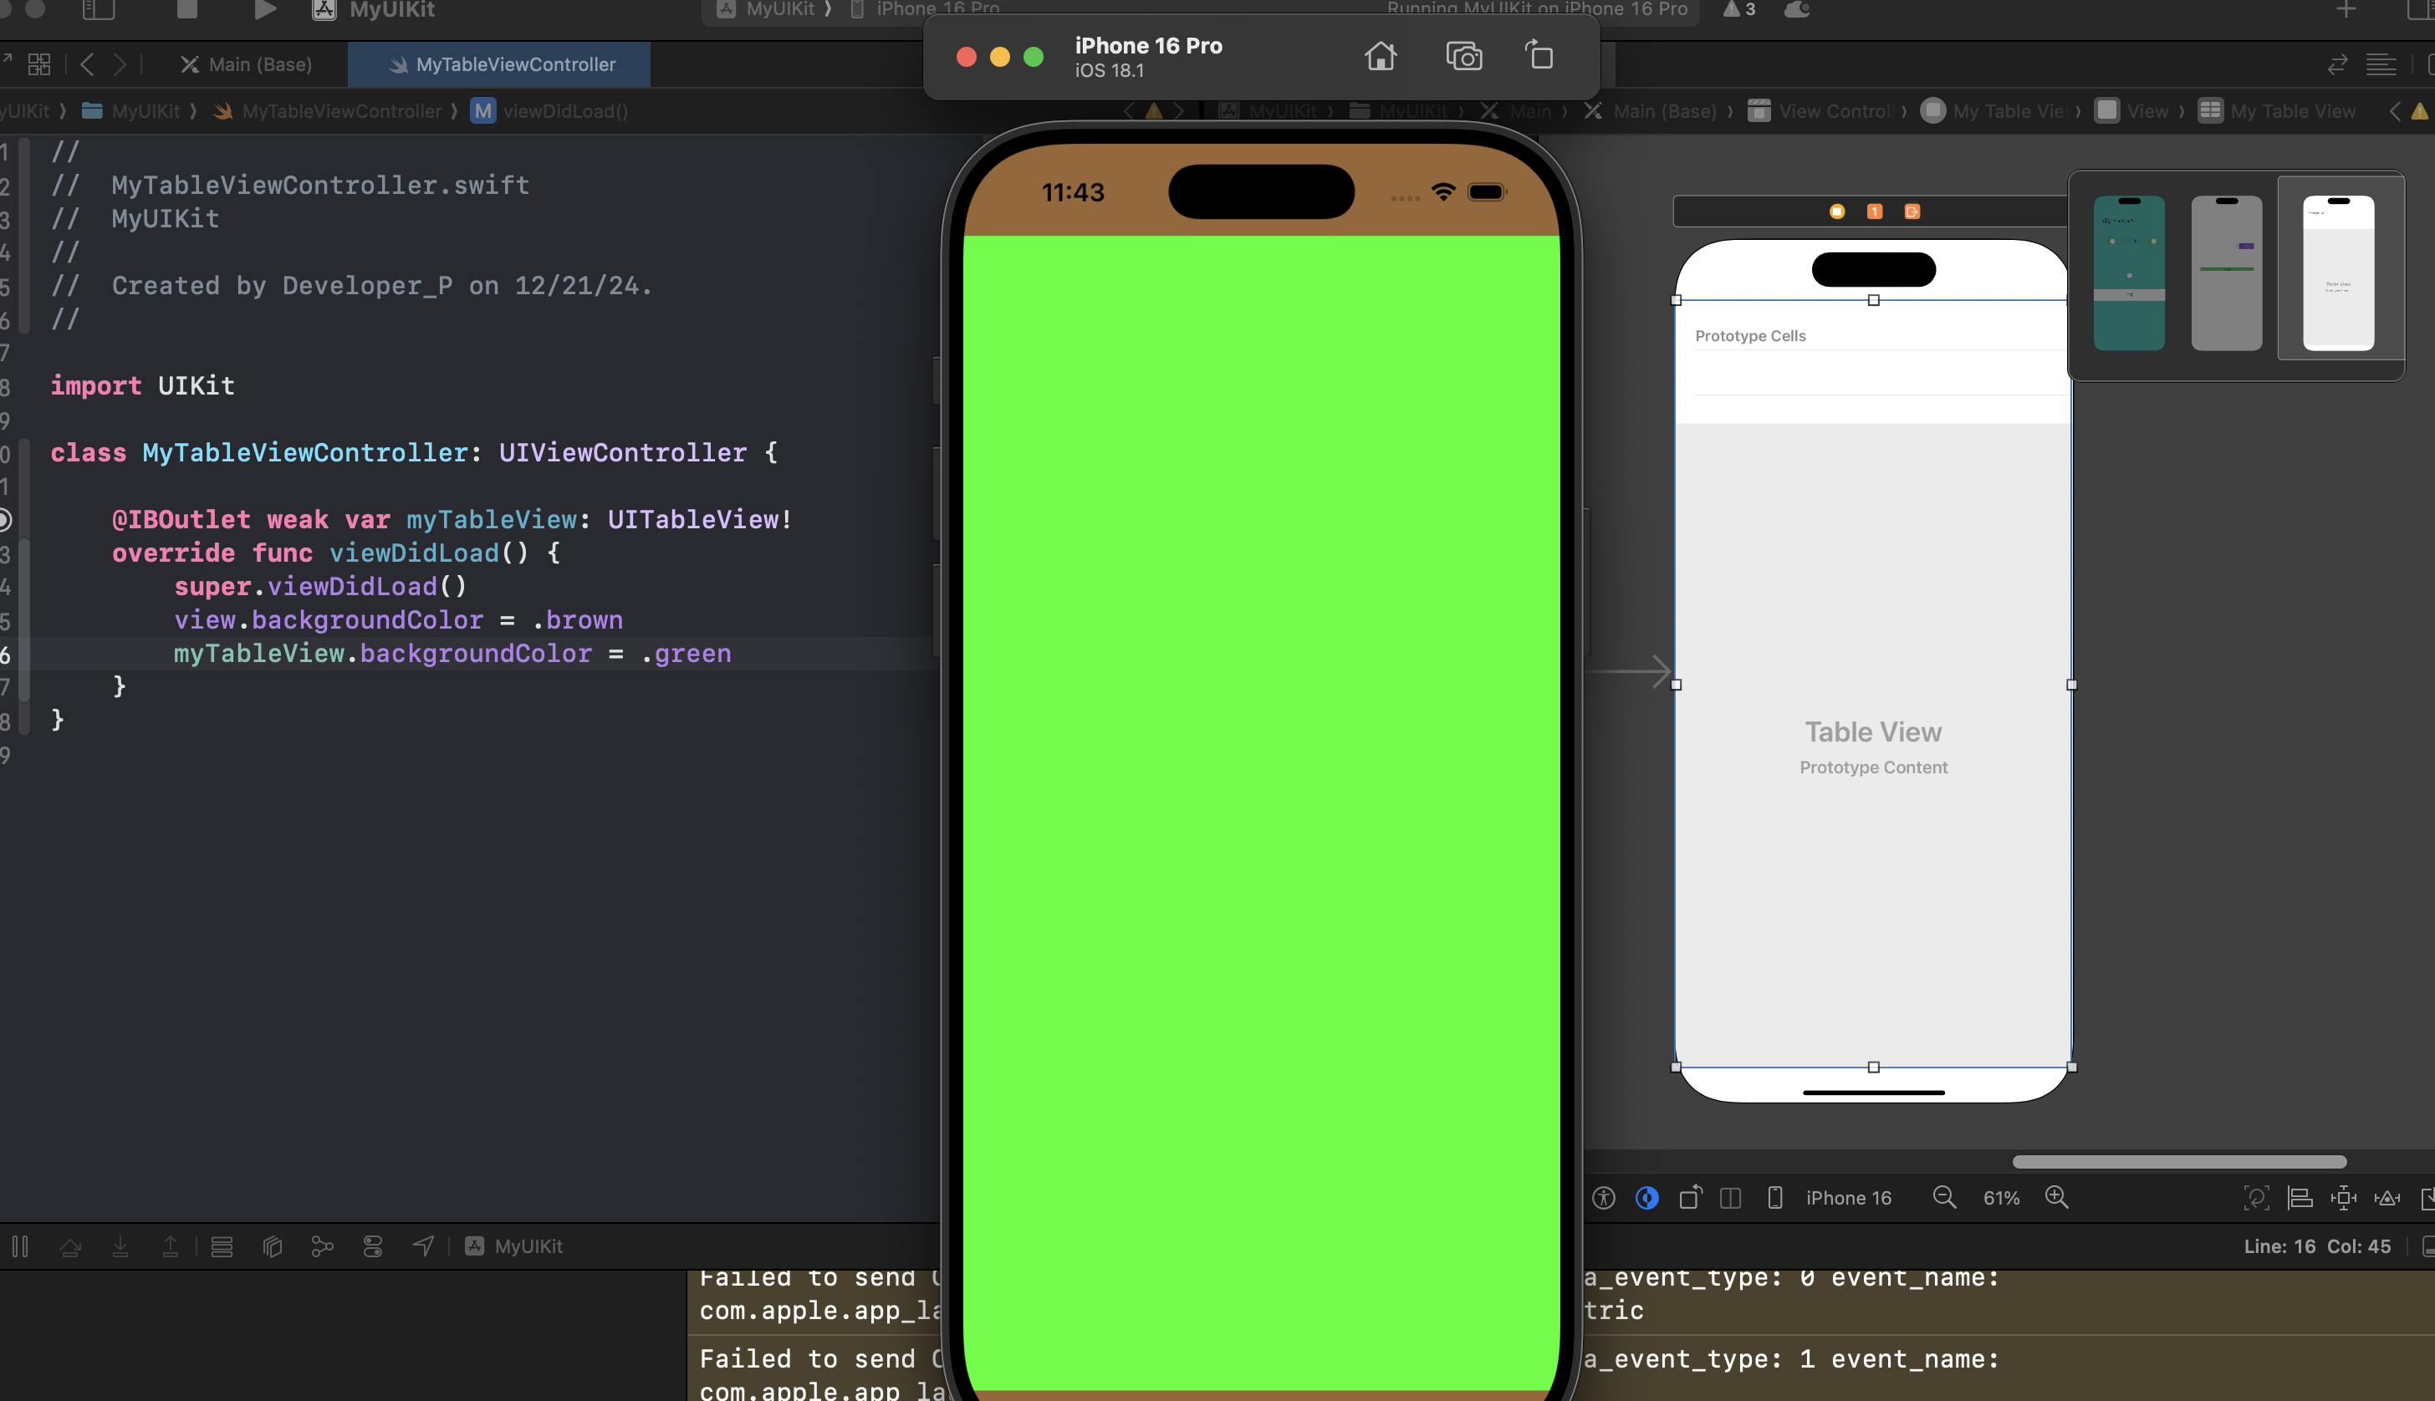Open the Debug View Hierarchy tool

coord(273,1246)
